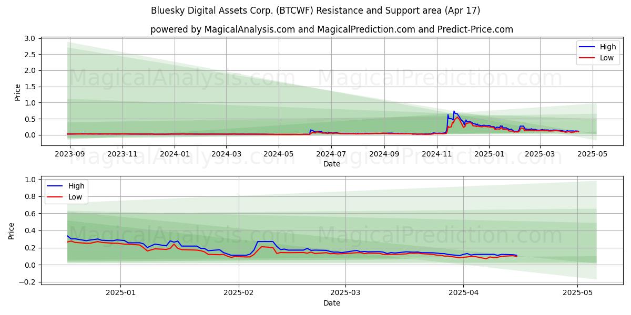This screenshot has width=631, height=315.
Task: Click the 2024-11 tick label
Action: pyautogui.click(x=437, y=154)
